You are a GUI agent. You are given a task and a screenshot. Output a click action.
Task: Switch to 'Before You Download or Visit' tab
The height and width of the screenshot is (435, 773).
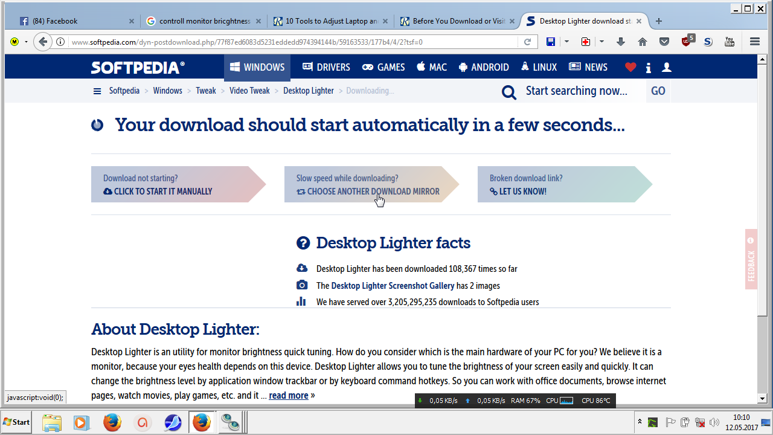(x=457, y=21)
